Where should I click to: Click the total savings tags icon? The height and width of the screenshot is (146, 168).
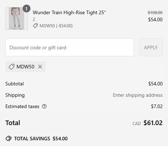point(9,139)
